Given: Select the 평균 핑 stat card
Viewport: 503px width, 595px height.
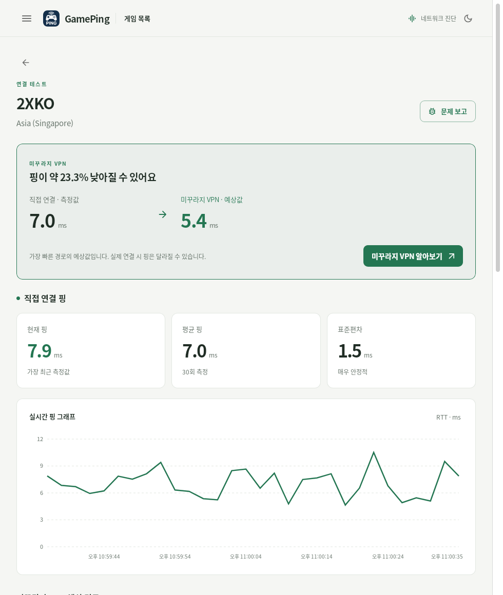Looking at the screenshot, I should pos(246,351).
